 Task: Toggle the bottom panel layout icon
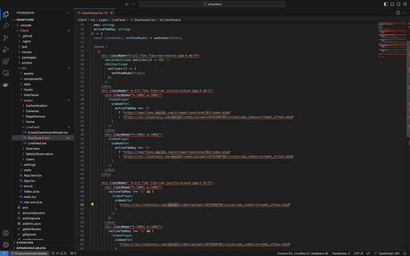[392, 4]
